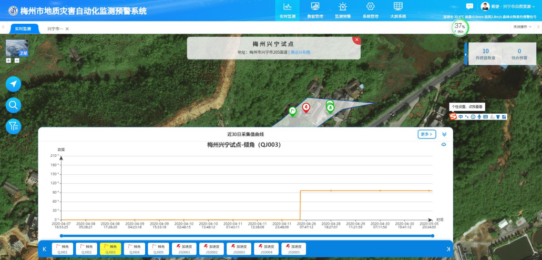Viewport: 542px width, 260px height.
Task: Open emoji panel in Sogou bar
Action: pos(473,117)
